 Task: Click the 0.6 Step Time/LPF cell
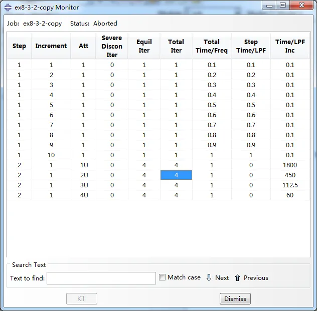pos(251,115)
